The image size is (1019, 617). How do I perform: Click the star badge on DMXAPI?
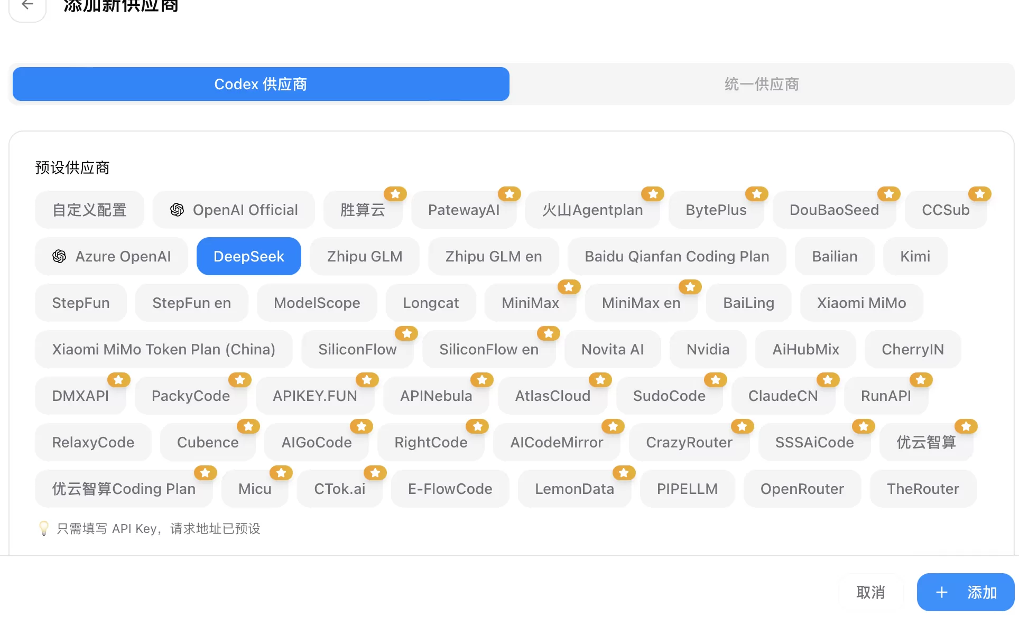click(118, 380)
